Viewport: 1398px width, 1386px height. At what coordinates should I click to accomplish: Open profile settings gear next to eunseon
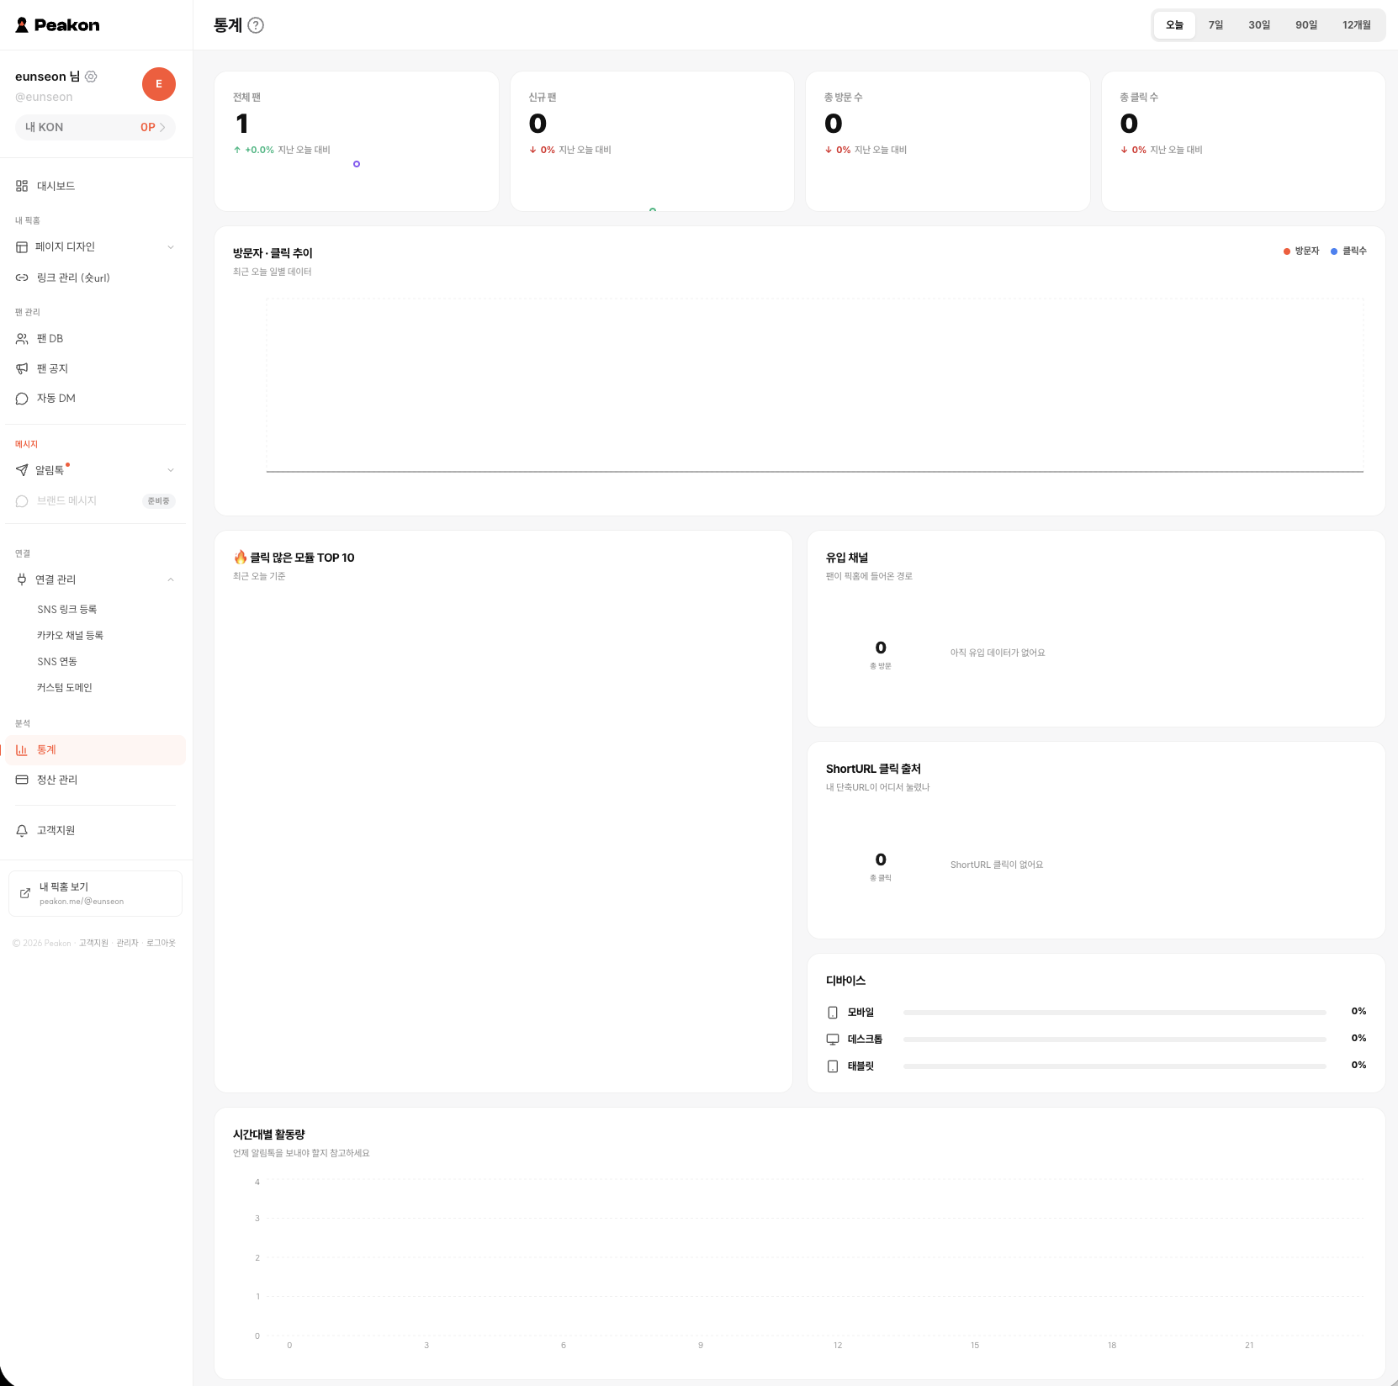pyautogui.click(x=91, y=77)
